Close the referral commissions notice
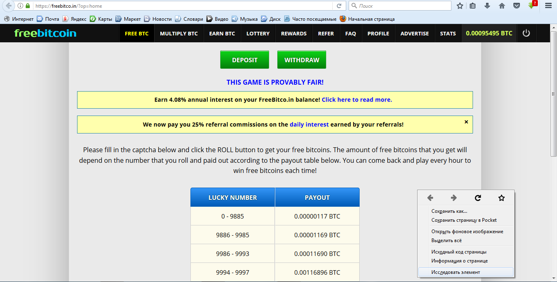The image size is (557, 282). point(466,122)
